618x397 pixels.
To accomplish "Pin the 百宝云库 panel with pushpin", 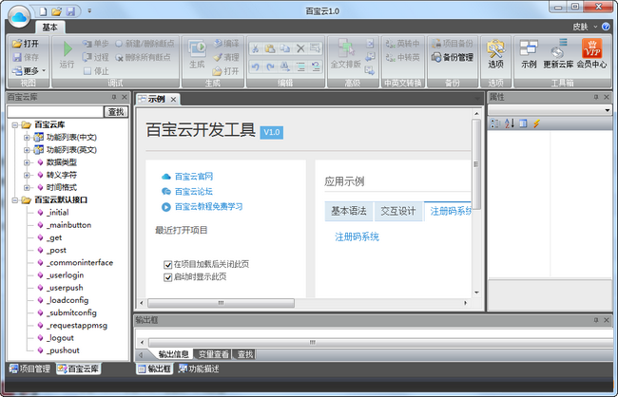I will [x=114, y=97].
